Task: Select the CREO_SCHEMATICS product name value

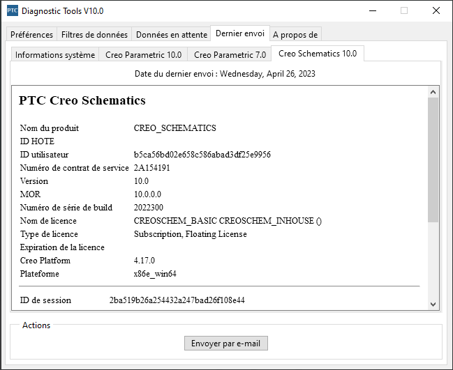Action: click(x=175, y=128)
